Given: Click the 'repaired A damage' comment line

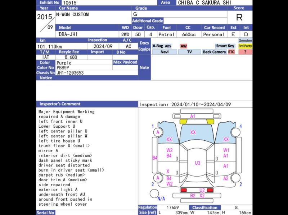Looking at the screenshot, I should 59,117.
